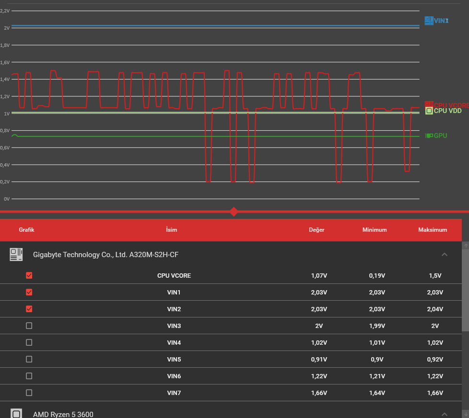Click the Gigabyte motherboard icon
The image size is (469, 418).
(16, 254)
